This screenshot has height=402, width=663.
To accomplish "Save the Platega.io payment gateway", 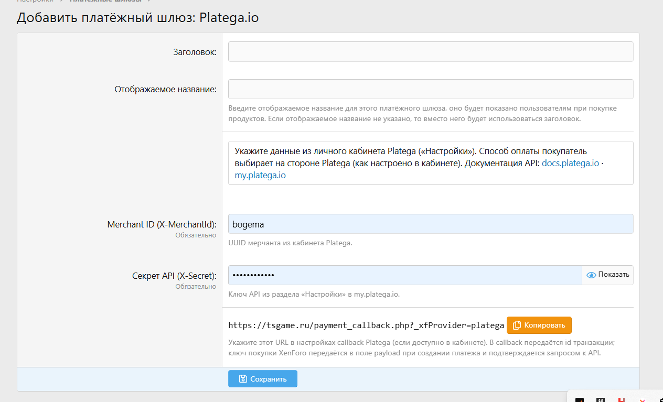I will 263,379.
